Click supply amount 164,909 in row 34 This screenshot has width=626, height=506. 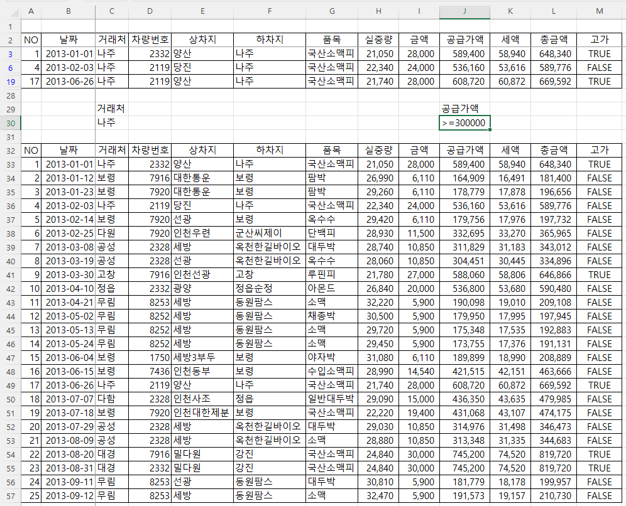(x=464, y=178)
